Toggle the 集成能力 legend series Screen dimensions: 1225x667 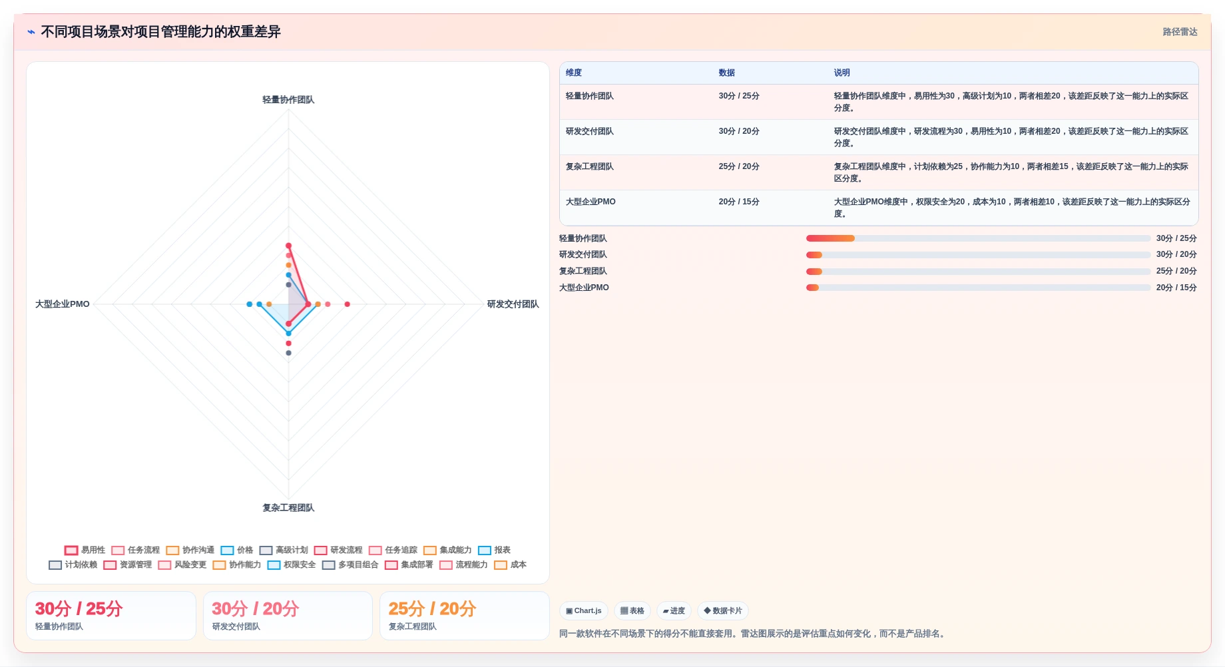(x=447, y=550)
